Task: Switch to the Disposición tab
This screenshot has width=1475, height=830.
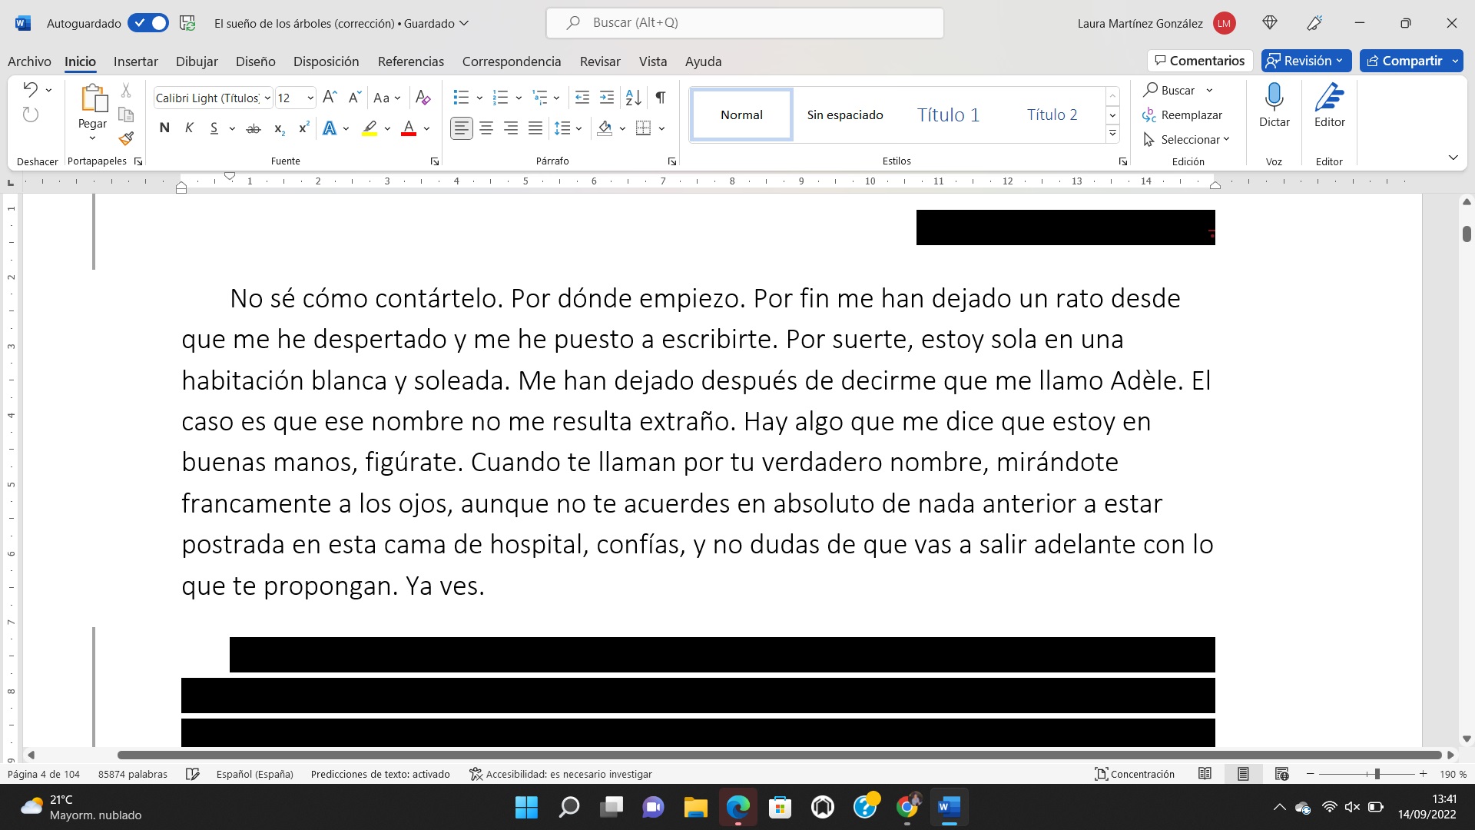Action: tap(326, 61)
